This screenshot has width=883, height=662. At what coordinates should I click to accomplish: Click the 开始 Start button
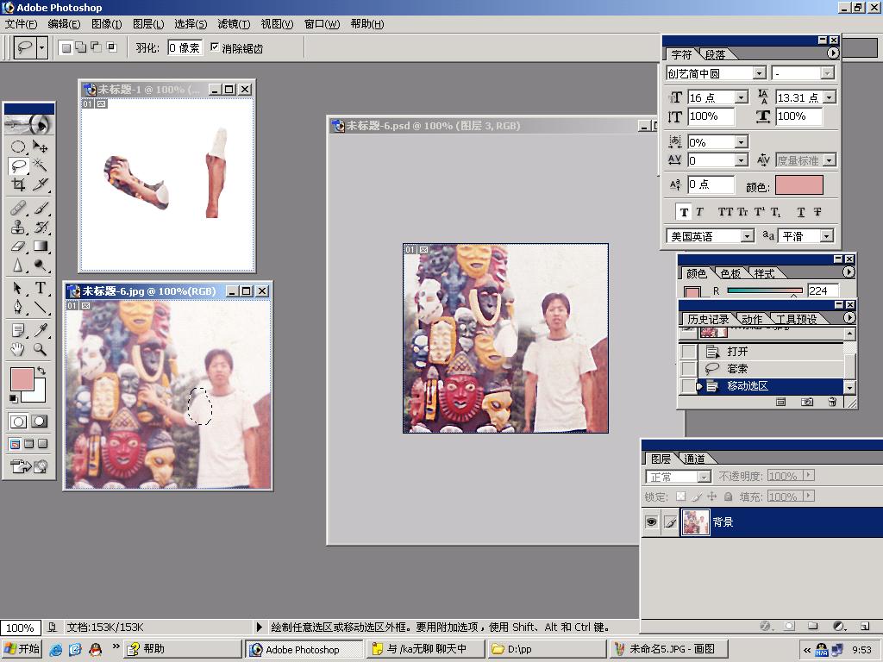tap(22, 649)
